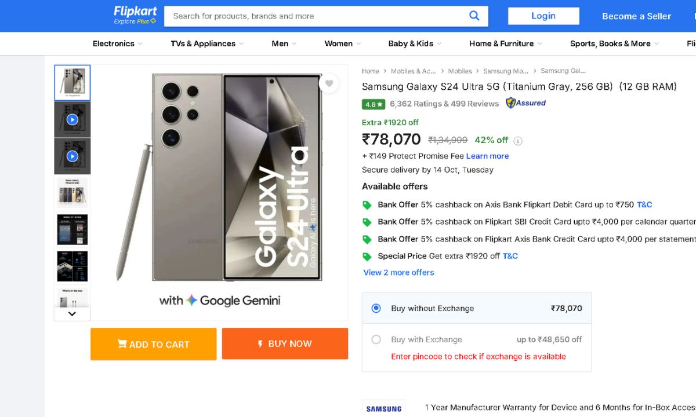Viewport: 696px width, 417px height.
Task: Click the Flipkart Assured badge
Action: tap(525, 103)
